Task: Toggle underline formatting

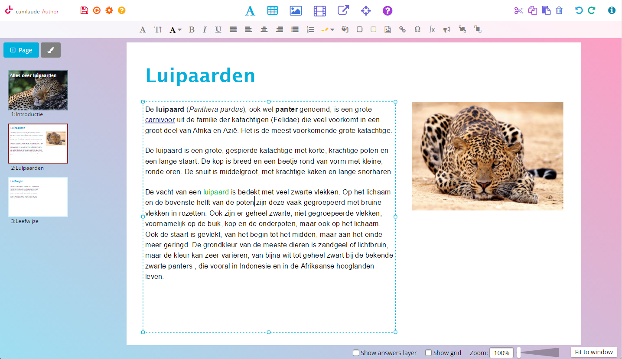Action: click(x=218, y=29)
